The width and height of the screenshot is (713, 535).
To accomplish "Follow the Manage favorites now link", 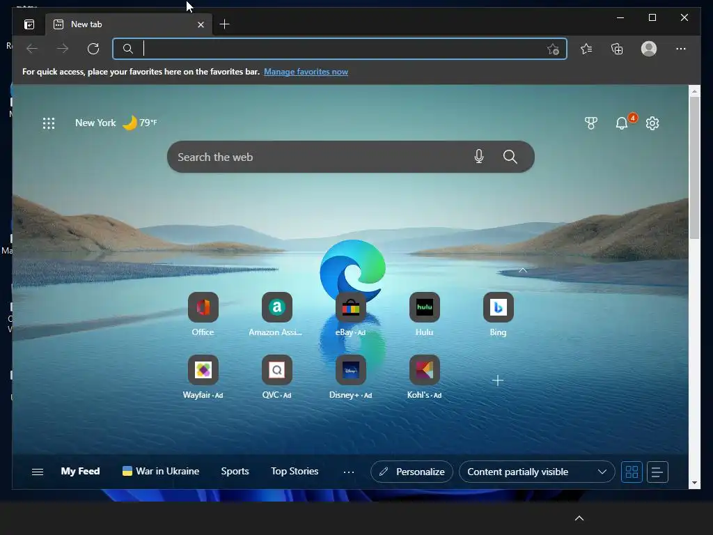I will point(306,72).
